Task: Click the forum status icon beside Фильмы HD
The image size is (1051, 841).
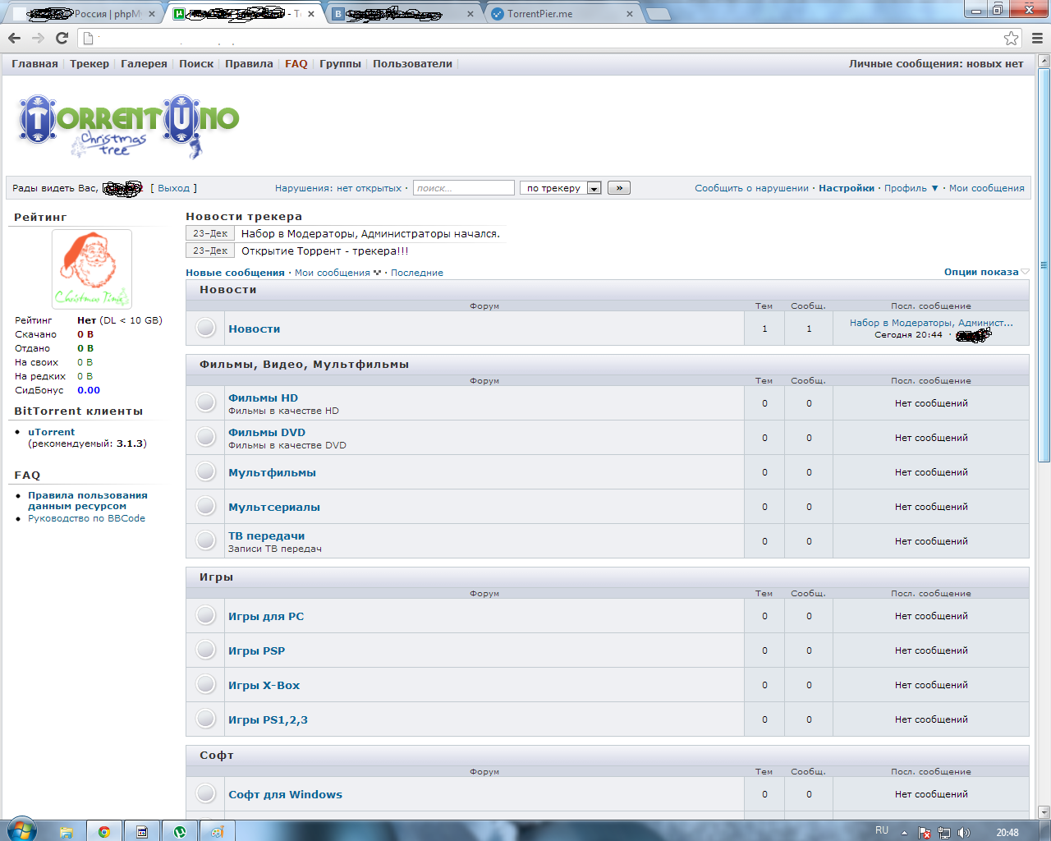Action: [205, 403]
